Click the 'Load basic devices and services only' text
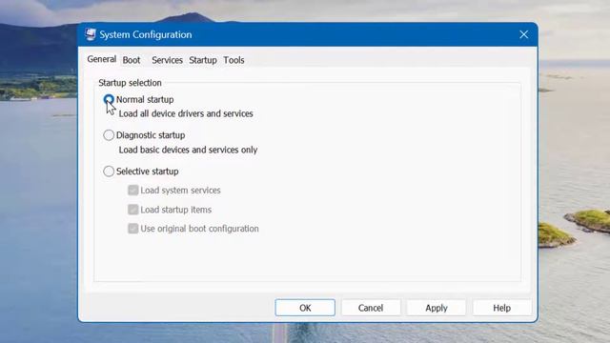The image size is (610, 343). 189,150
